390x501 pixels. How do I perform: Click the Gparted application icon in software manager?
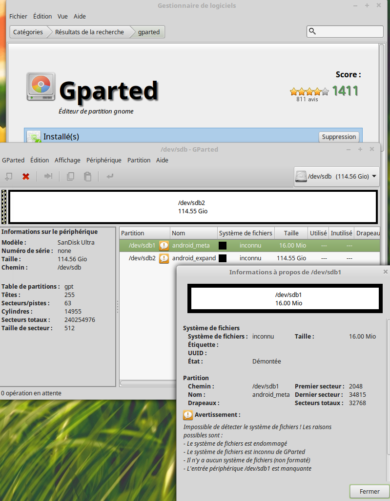(41, 86)
